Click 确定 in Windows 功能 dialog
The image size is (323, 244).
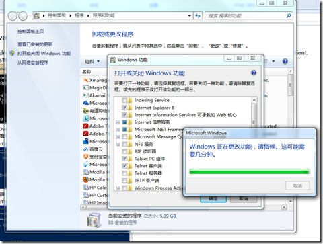click(213, 199)
